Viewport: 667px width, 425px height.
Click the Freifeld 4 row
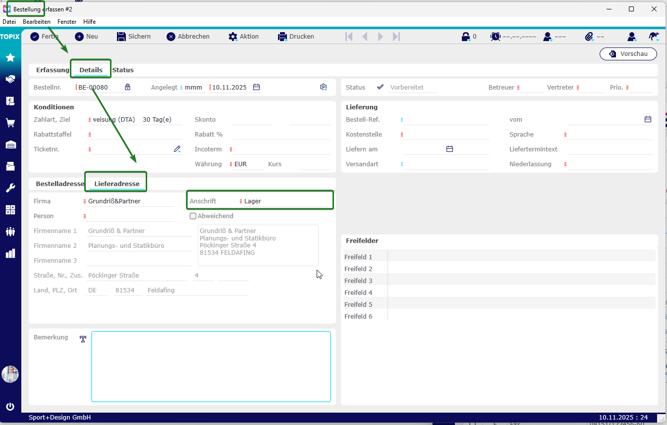pos(499,292)
